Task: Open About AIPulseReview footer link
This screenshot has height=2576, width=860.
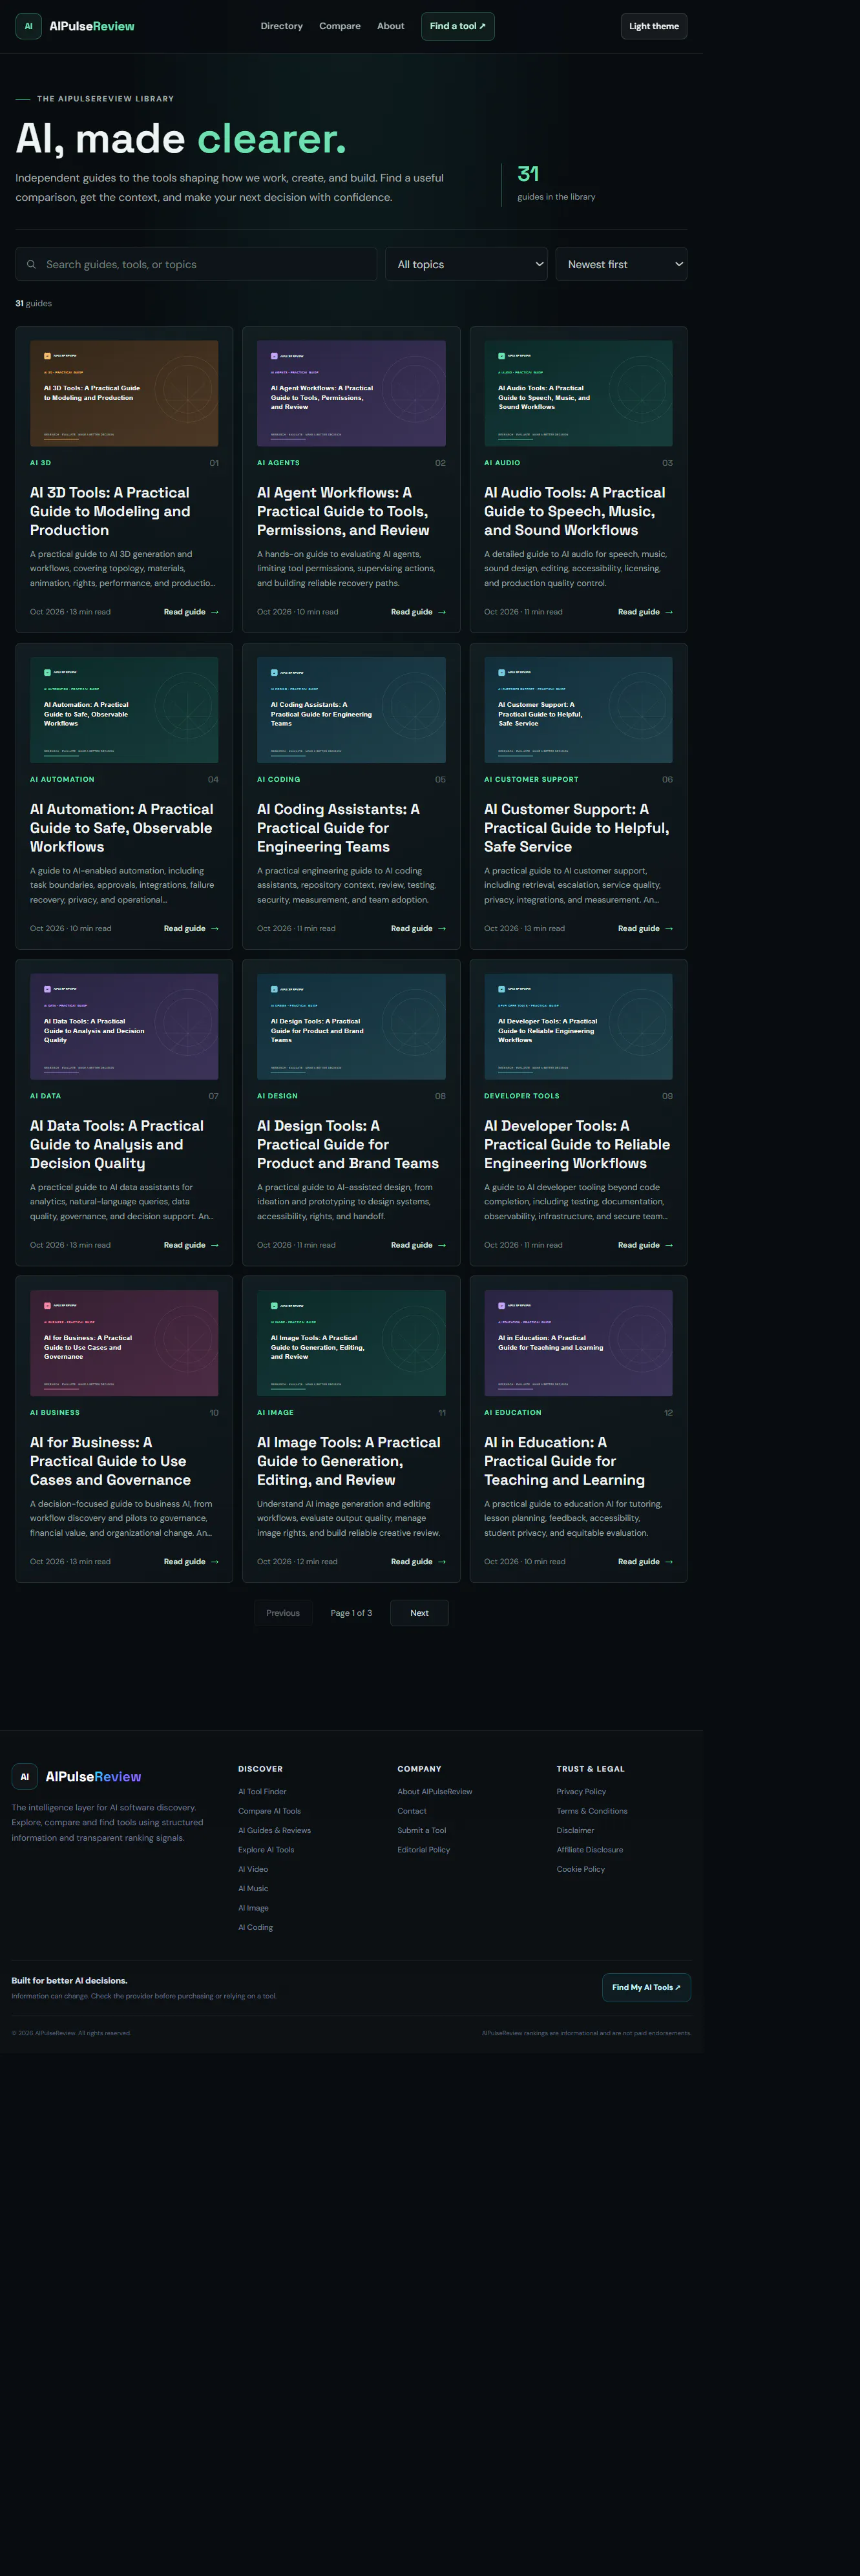Action: pos(435,1792)
